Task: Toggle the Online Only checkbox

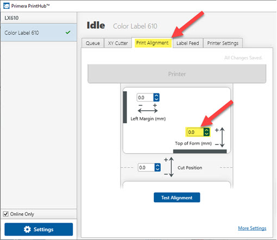Action: coord(5,214)
